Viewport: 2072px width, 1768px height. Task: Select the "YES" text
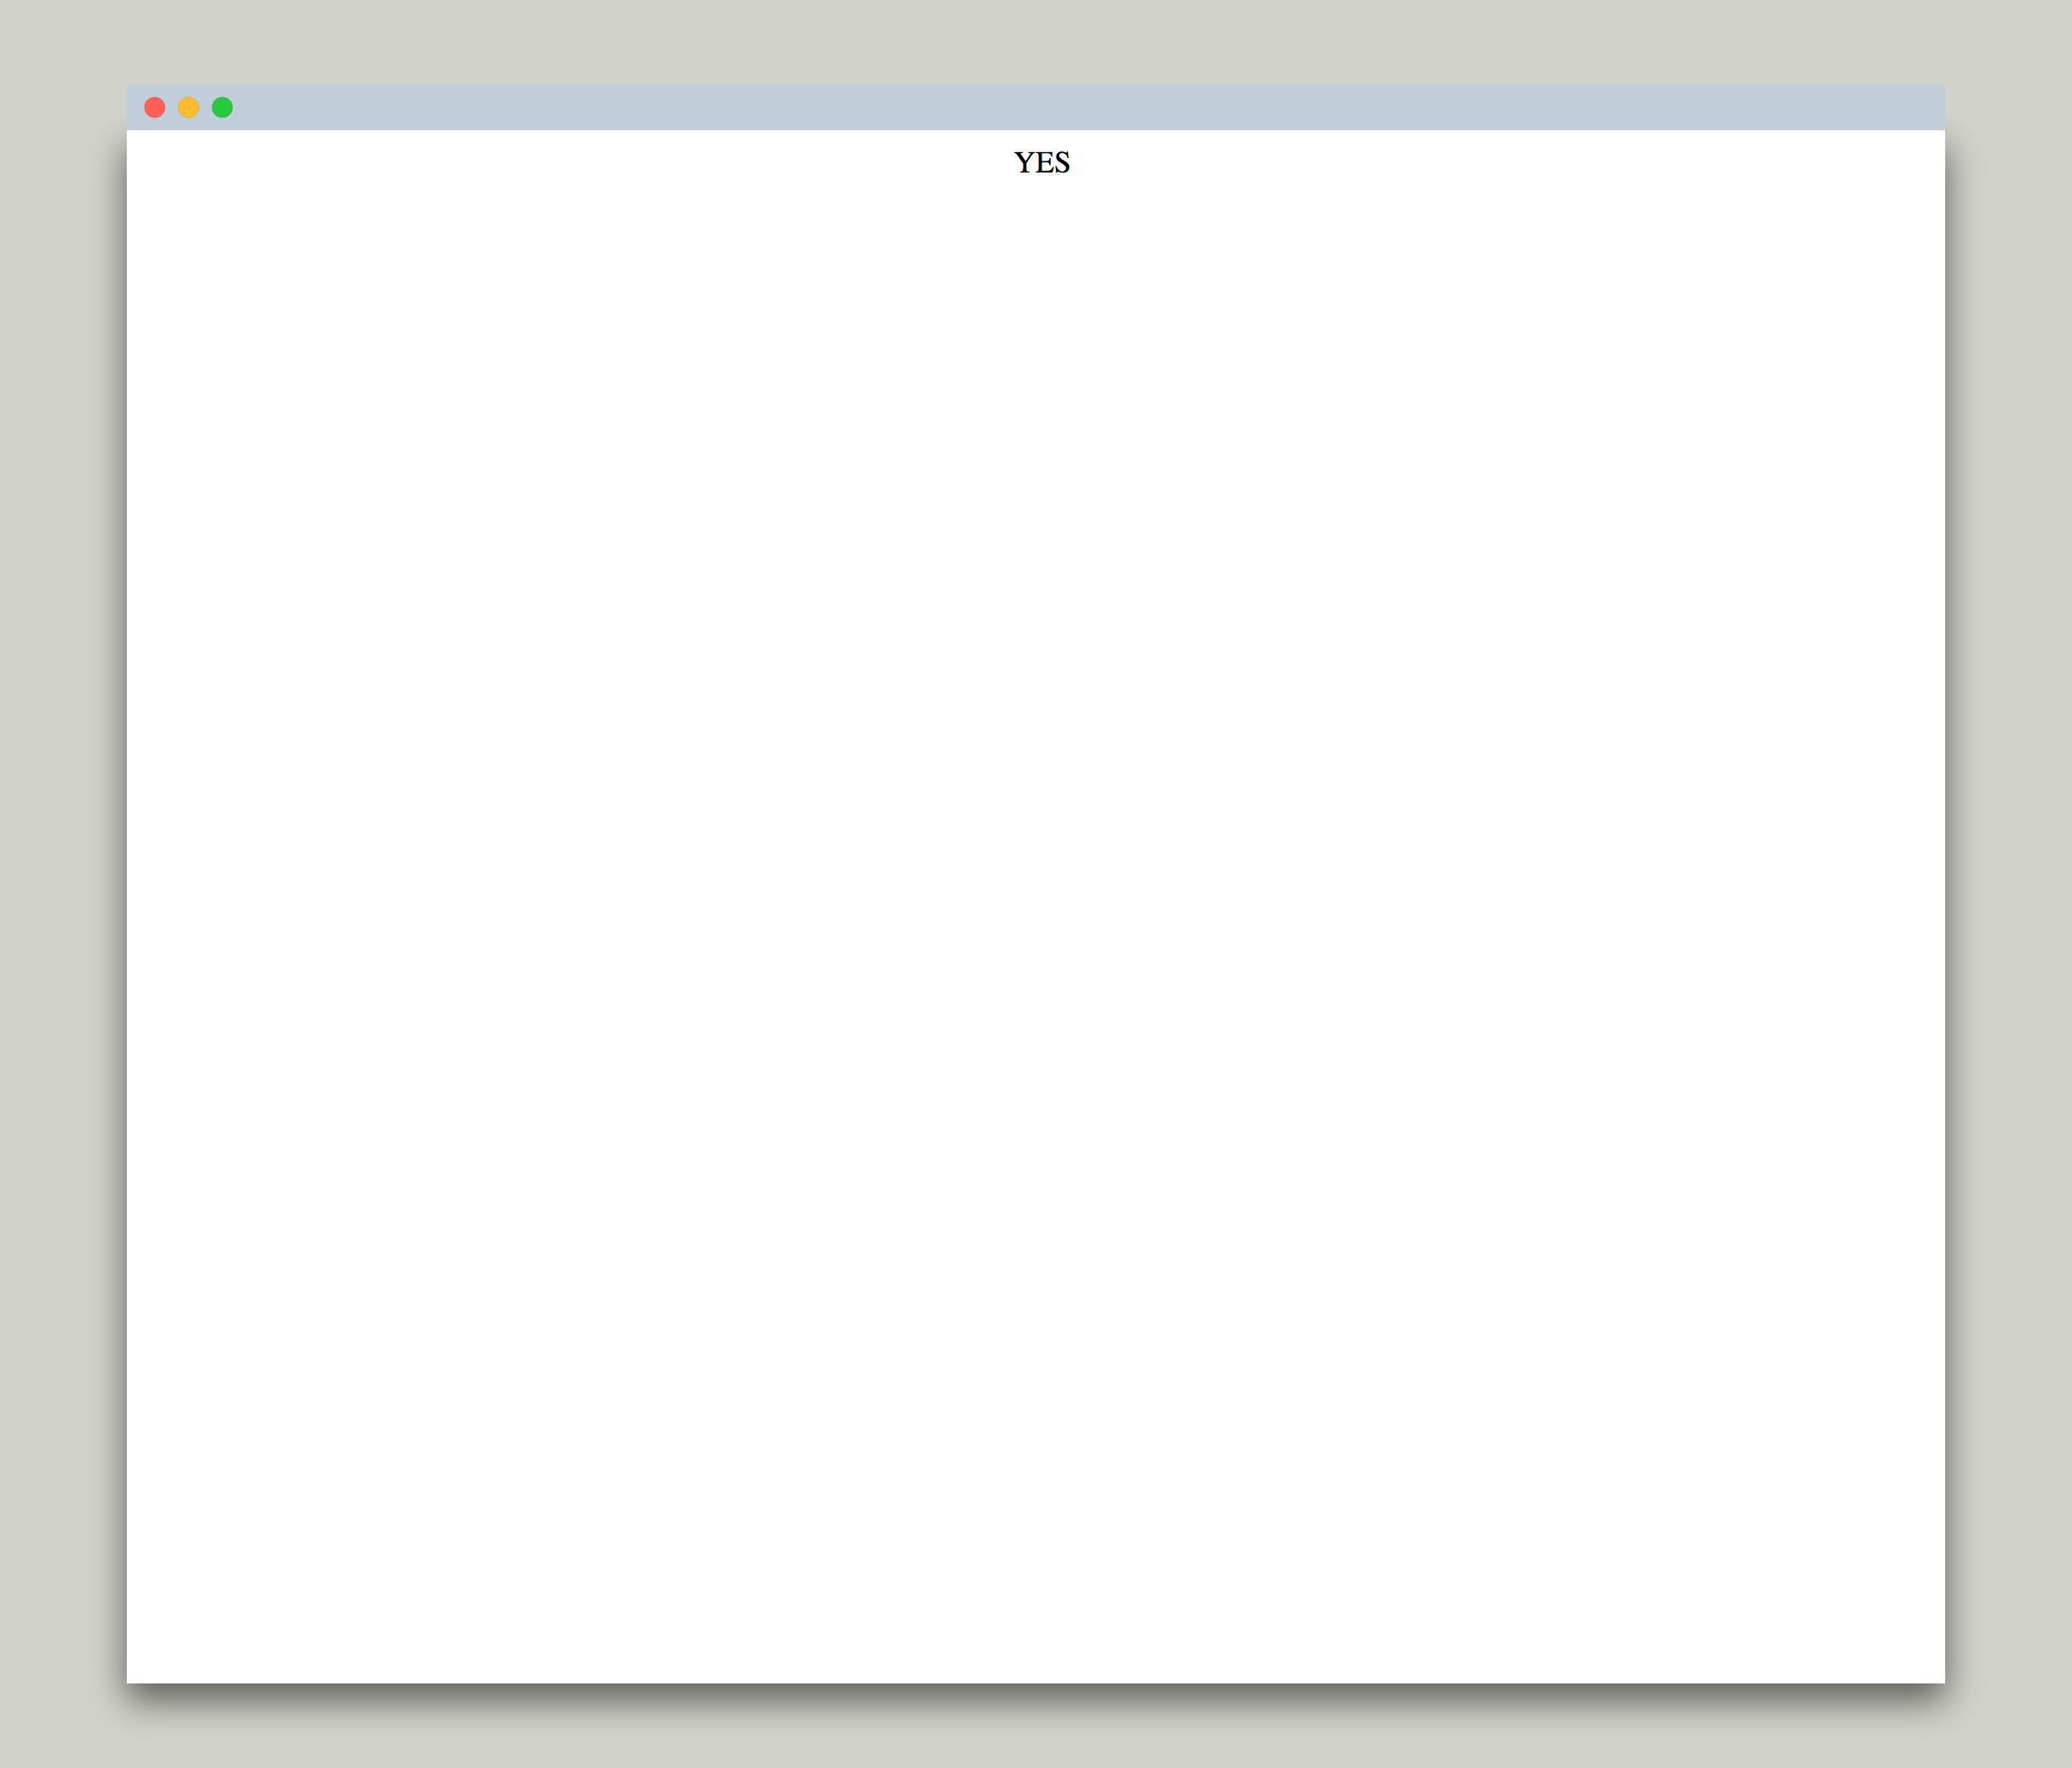pos(1042,162)
